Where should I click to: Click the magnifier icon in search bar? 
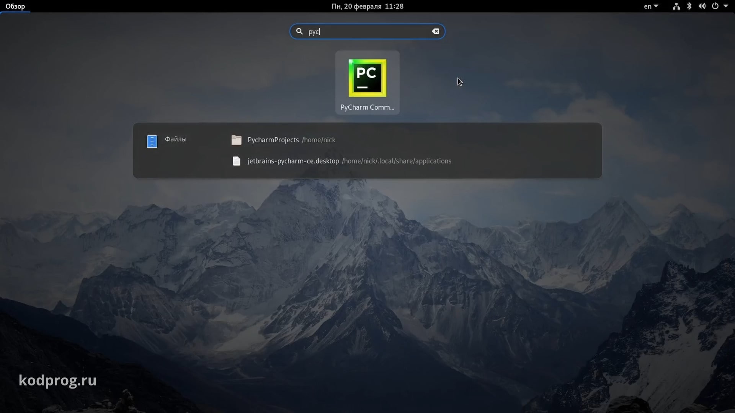point(299,31)
